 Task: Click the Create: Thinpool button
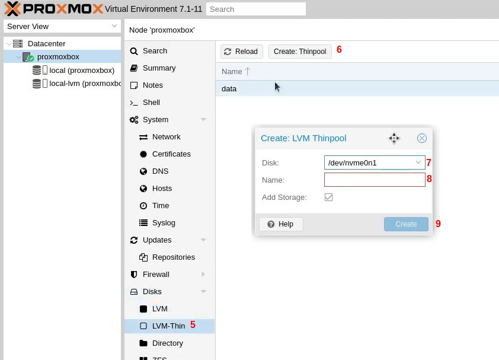click(x=300, y=52)
